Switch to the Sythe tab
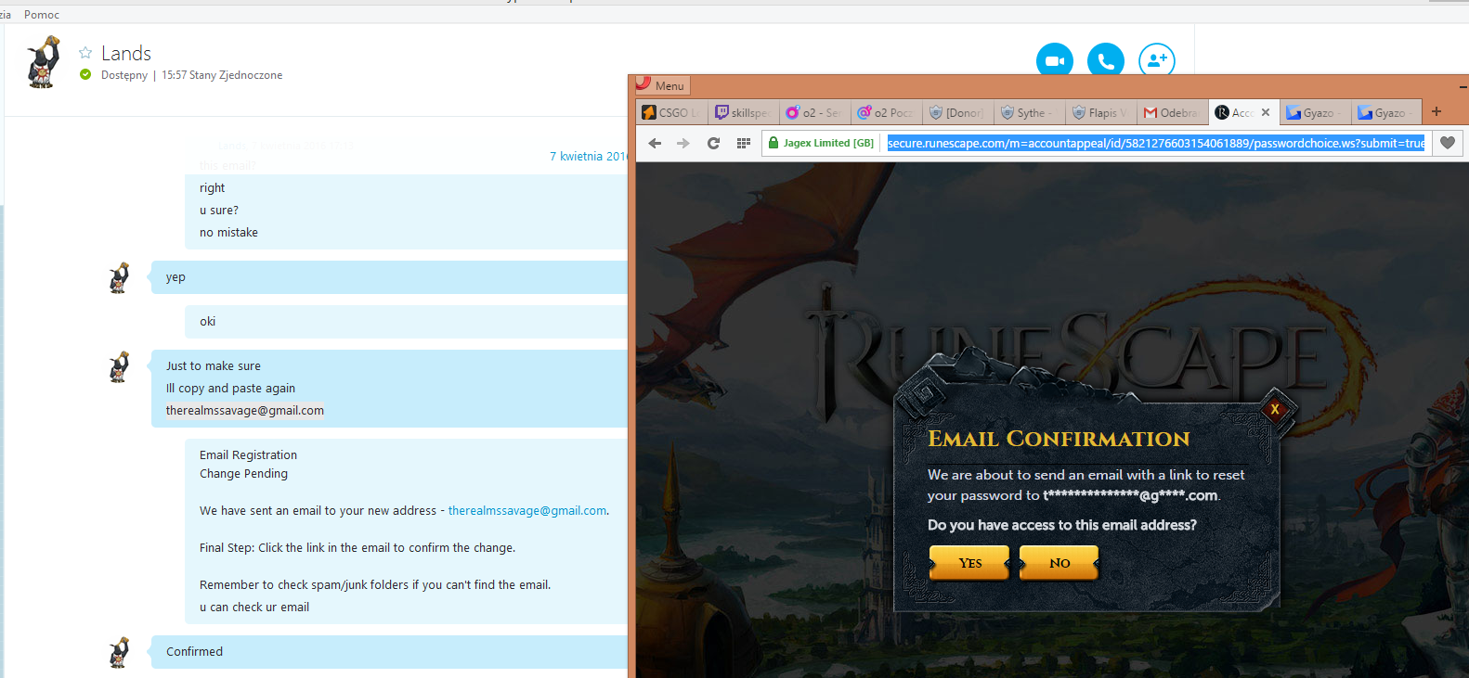This screenshot has height=678, width=1469. [x=1029, y=112]
